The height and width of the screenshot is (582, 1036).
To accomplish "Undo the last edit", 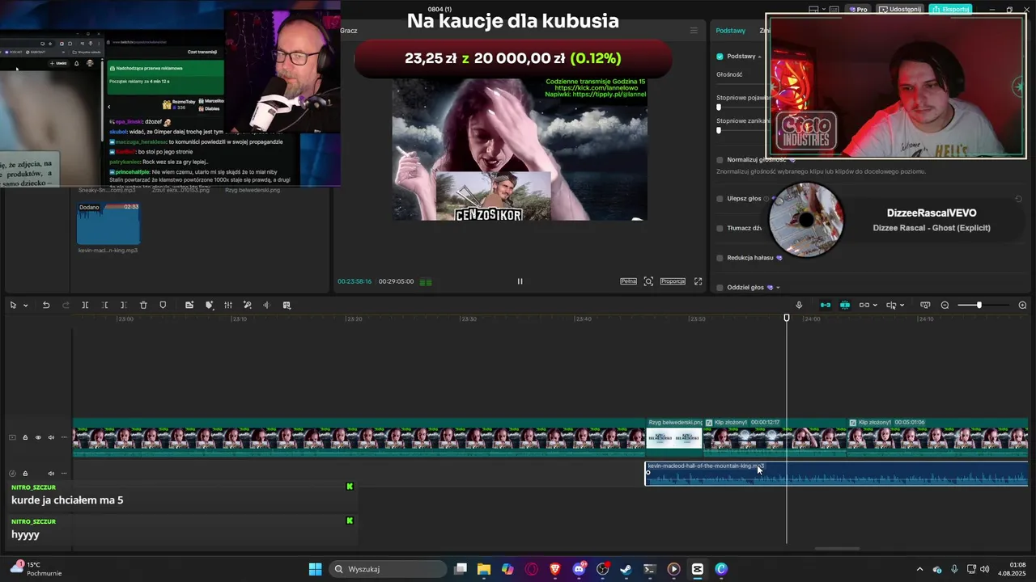I will pyautogui.click(x=46, y=305).
